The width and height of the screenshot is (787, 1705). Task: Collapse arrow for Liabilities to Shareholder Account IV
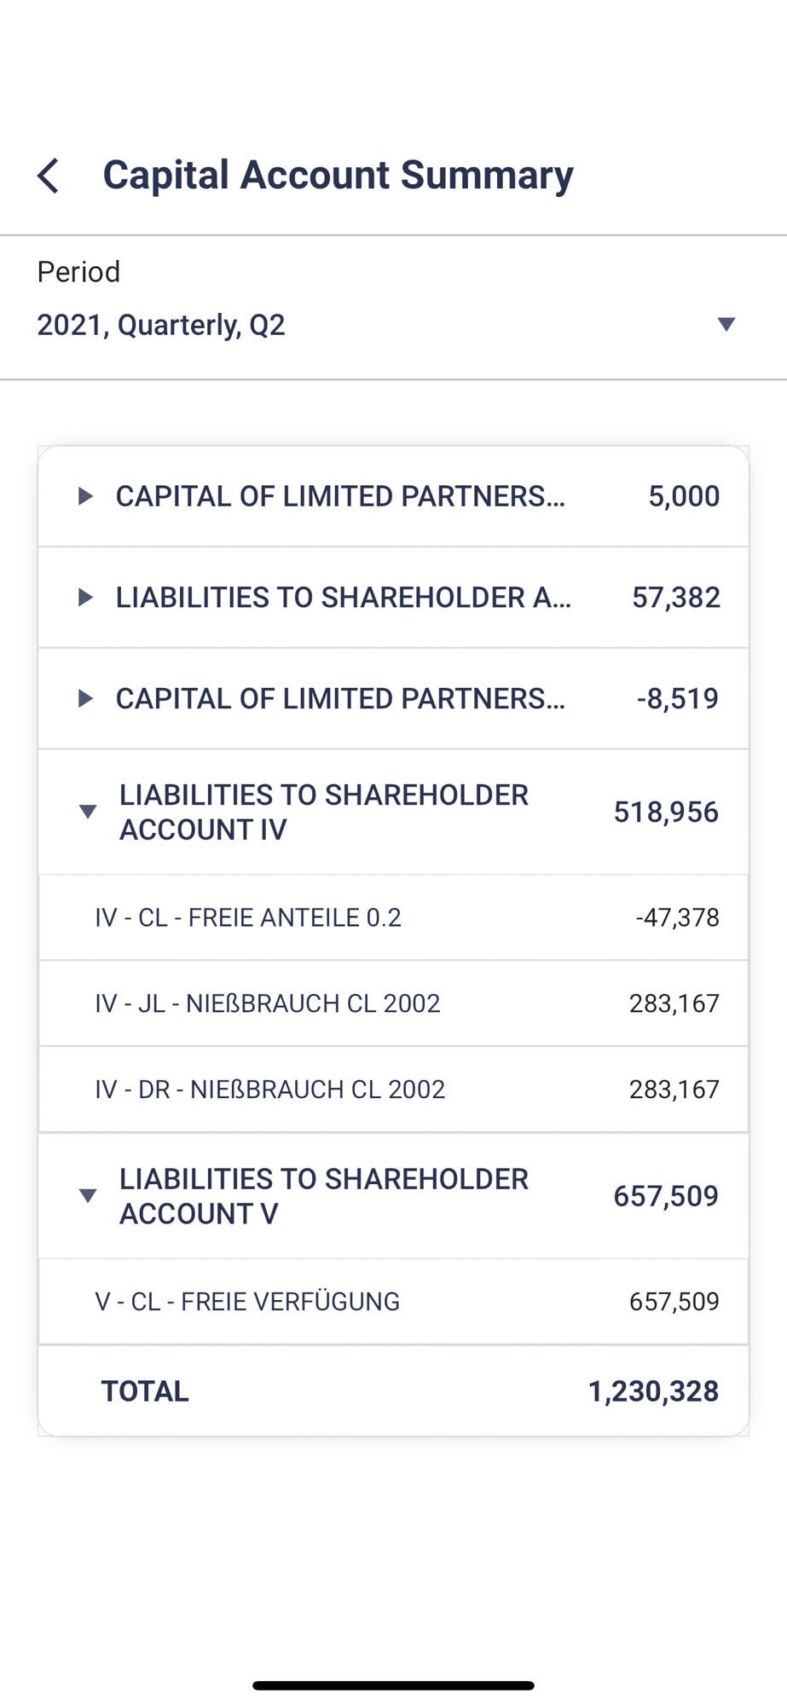87,812
